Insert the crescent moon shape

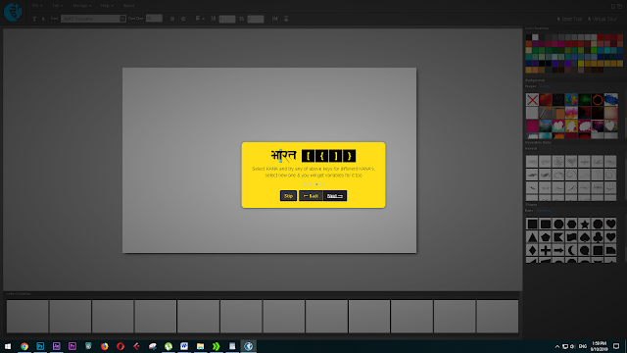click(x=571, y=251)
